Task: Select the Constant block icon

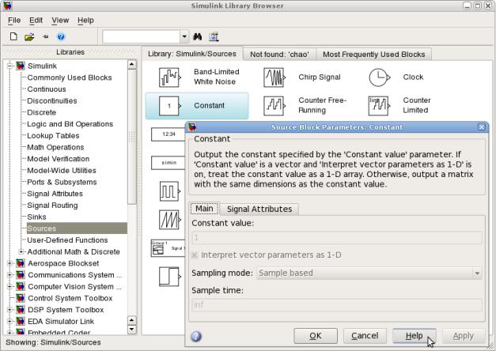Action: [x=170, y=106]
